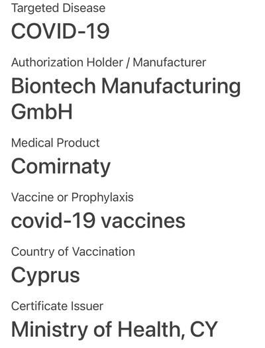Select the Cyprus country value
This screenshot has height=348, width=265.
point(46,276)
